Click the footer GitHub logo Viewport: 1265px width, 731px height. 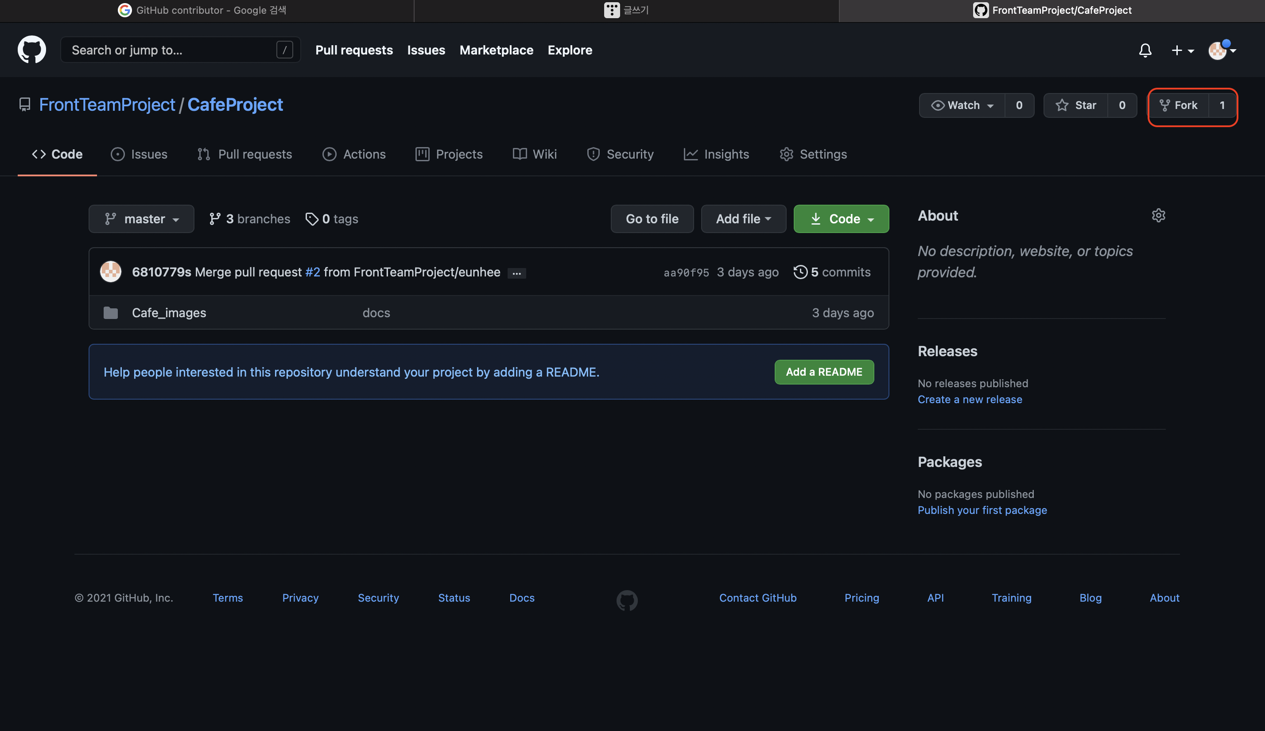627,600
